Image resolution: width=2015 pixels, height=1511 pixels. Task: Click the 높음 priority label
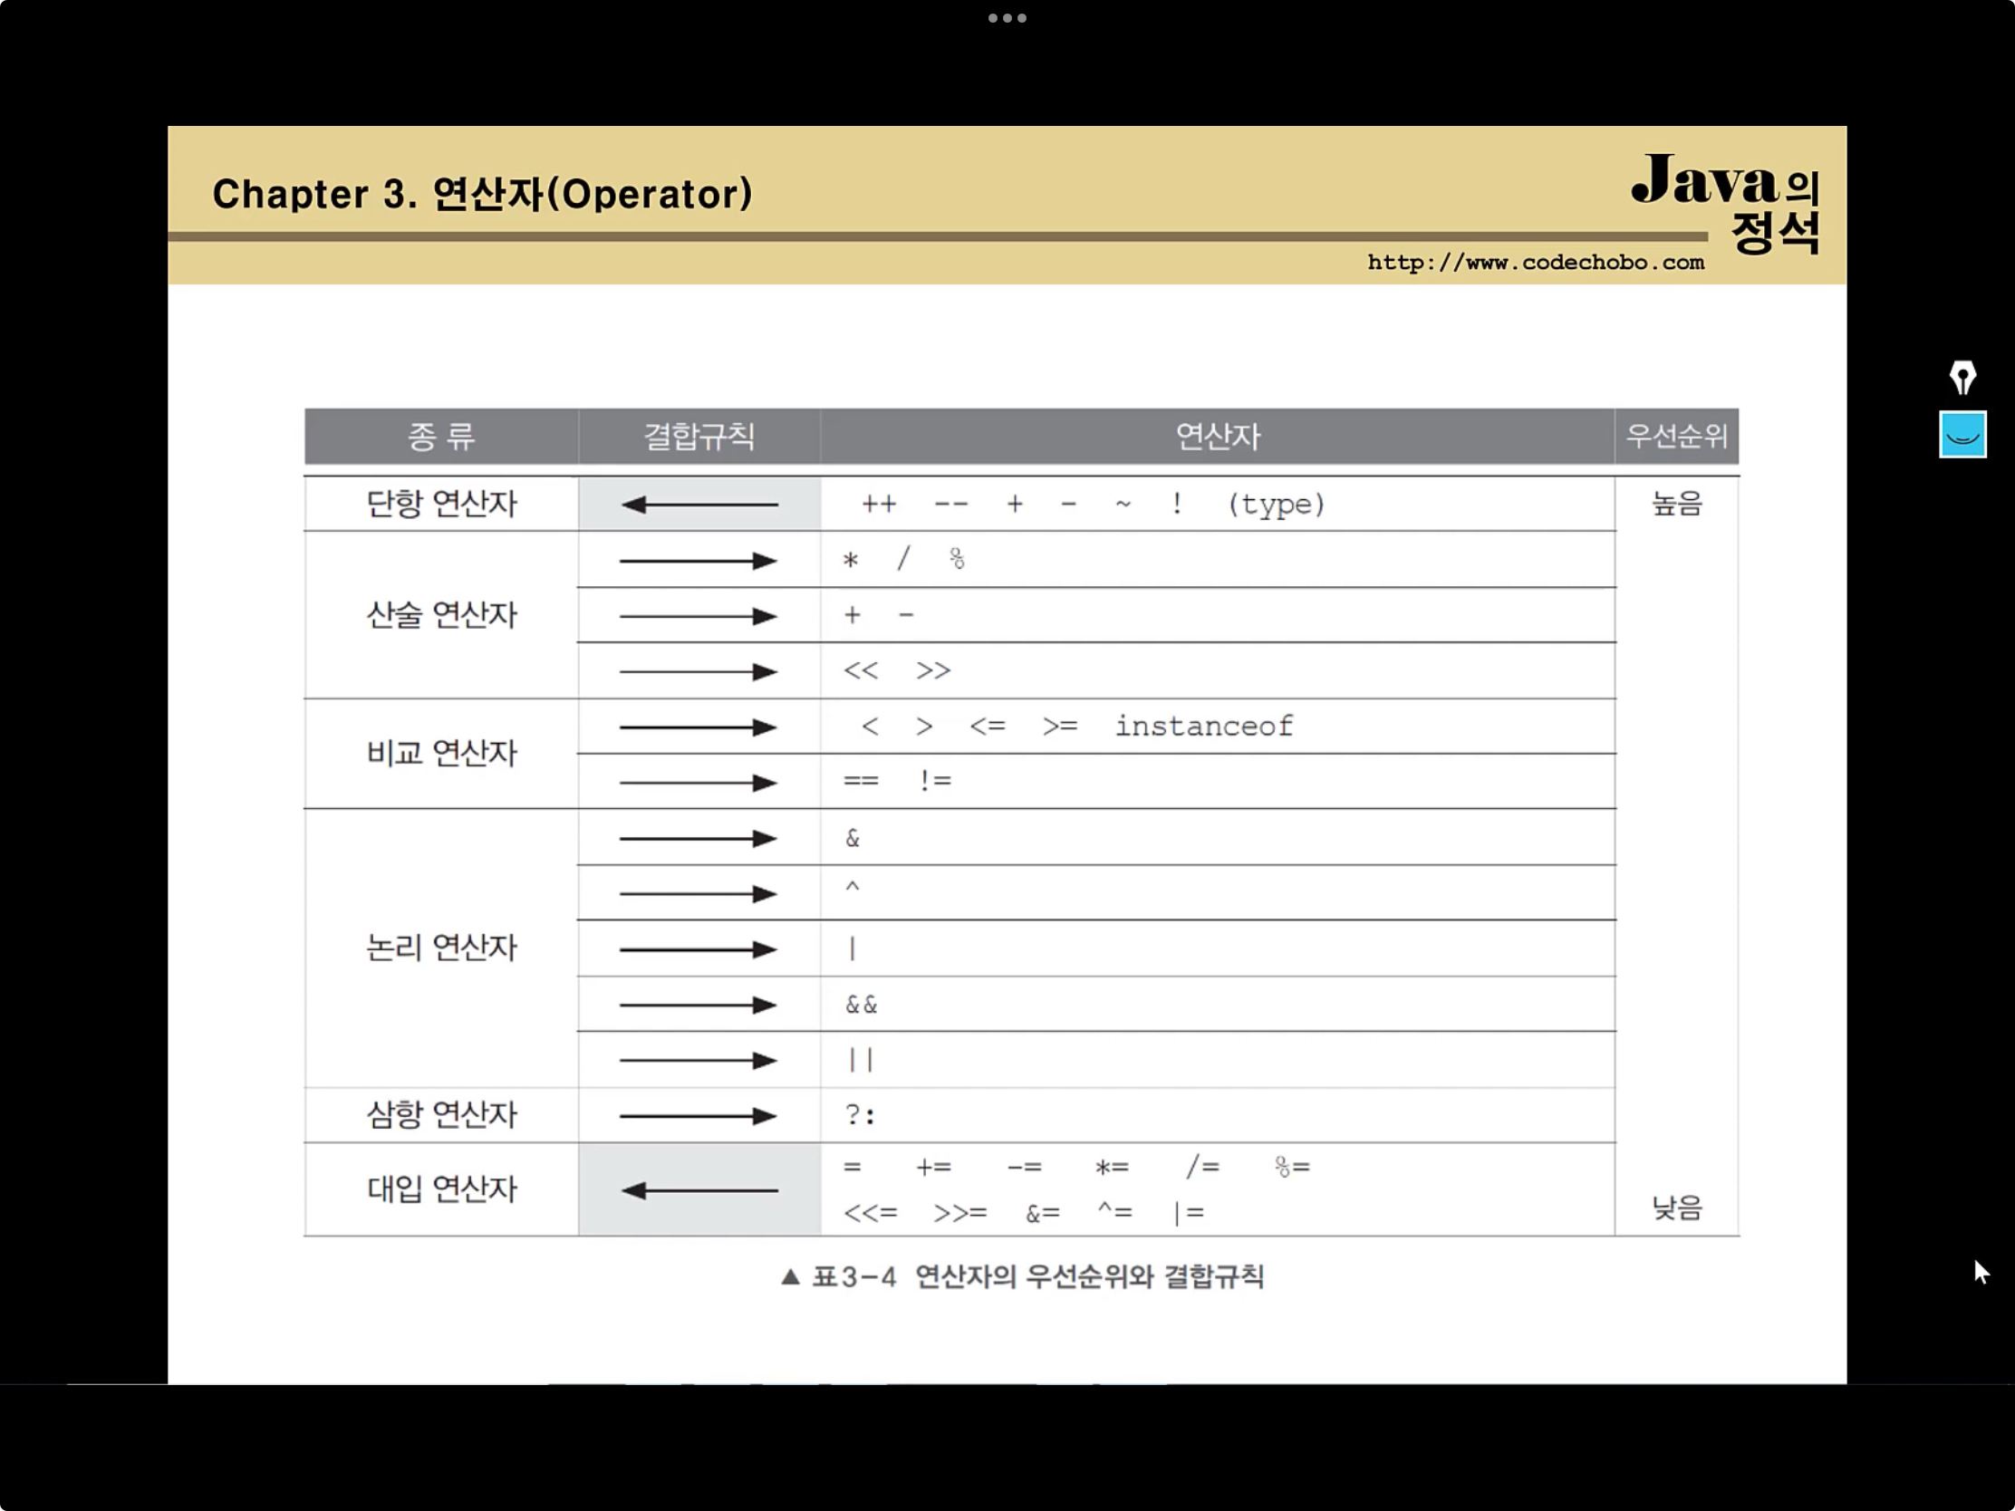1677,503
